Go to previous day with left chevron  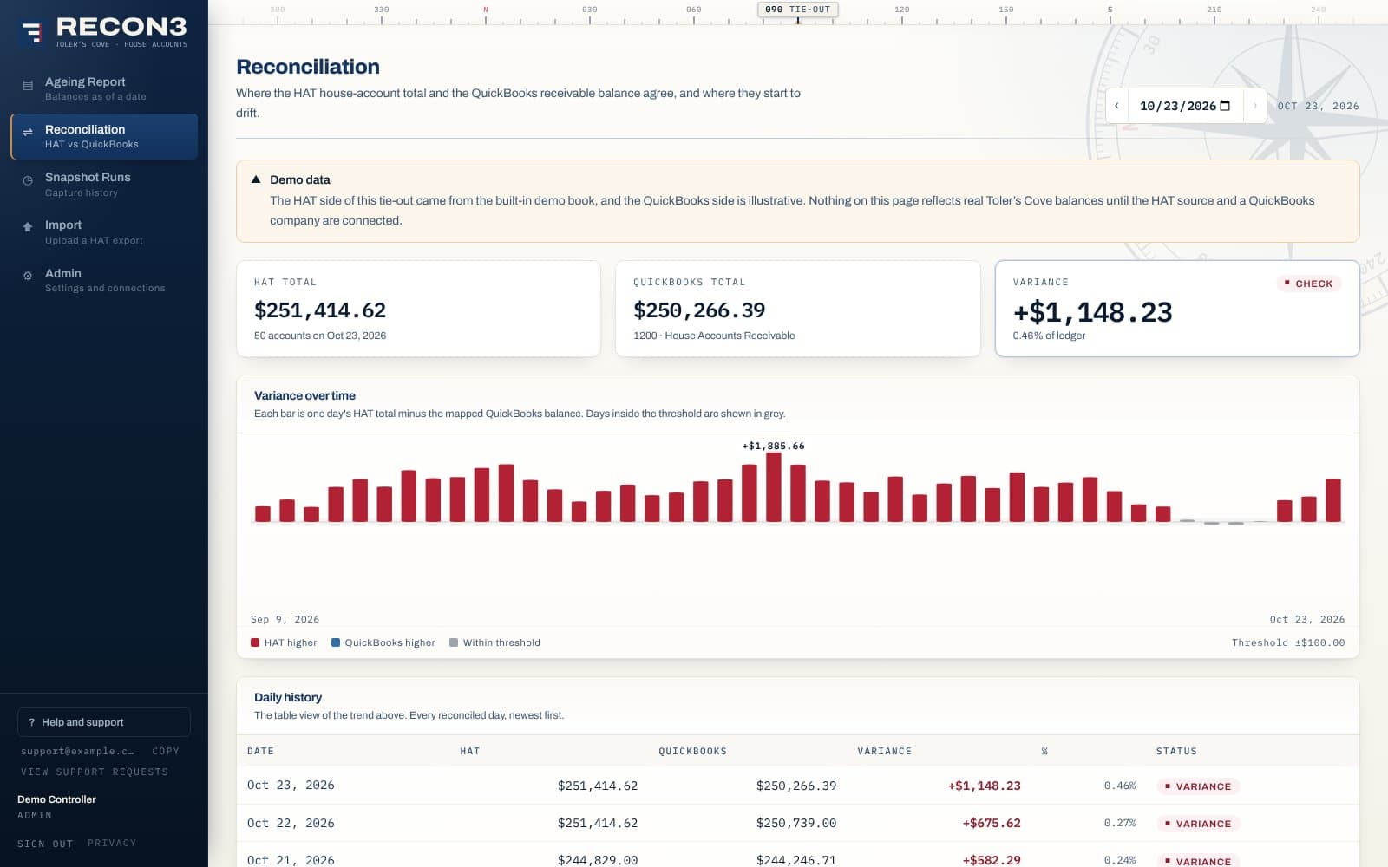point(1116,106)
